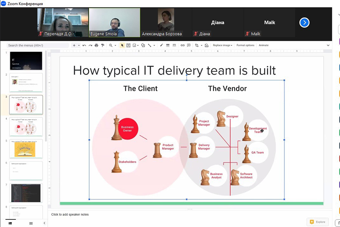The width and height of the screenshot is (340, 227).
Task: Click the Reset image icon
Action: (x=206, y=45)
